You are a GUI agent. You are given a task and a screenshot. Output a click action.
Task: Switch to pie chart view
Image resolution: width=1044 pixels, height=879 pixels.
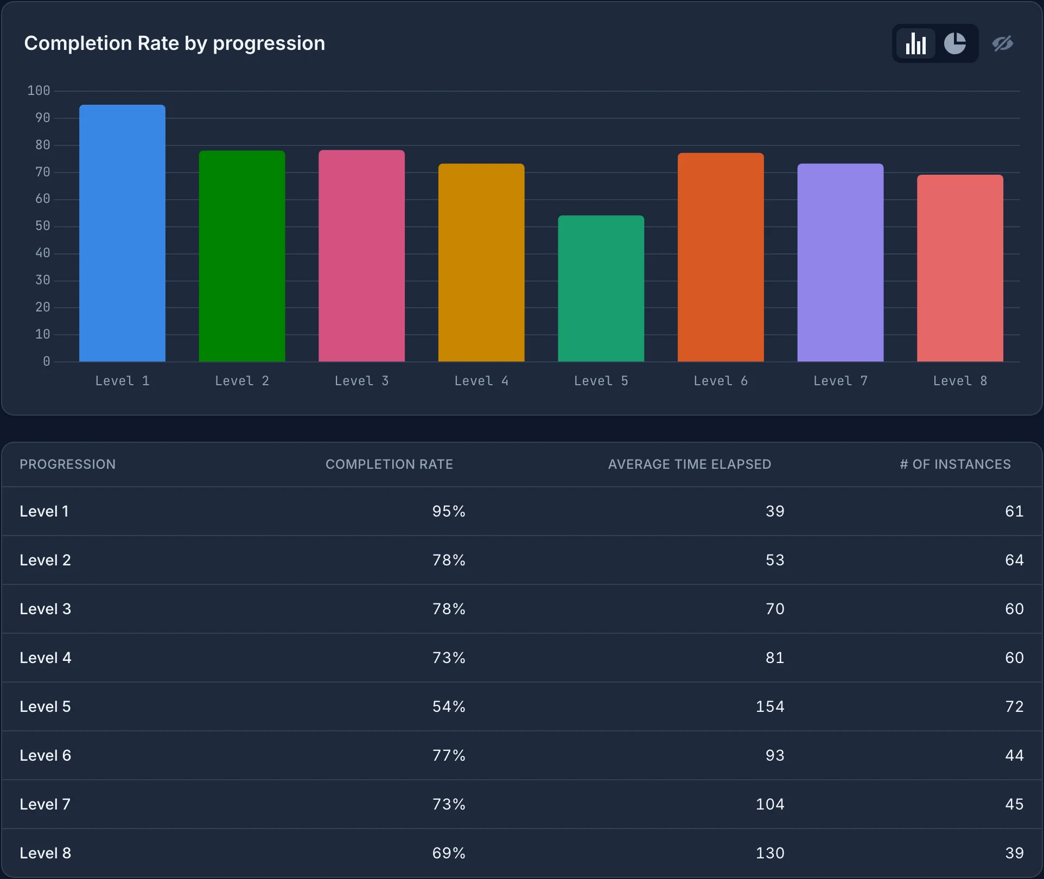click(955, 43)
